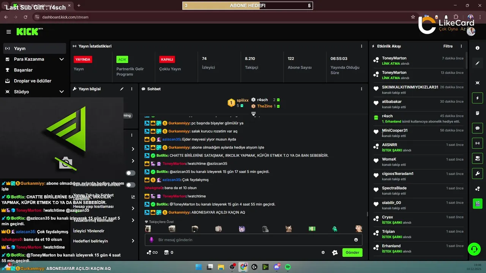Click the MiniCooper31 follow event
Image resolution: width=486 pixels, height=273 pixels.
tap(418, 133)
